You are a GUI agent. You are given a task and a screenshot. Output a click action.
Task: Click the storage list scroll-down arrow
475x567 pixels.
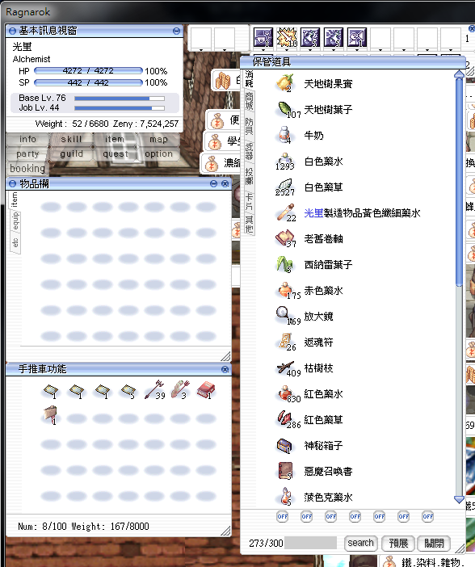click(x=459, y=499)
